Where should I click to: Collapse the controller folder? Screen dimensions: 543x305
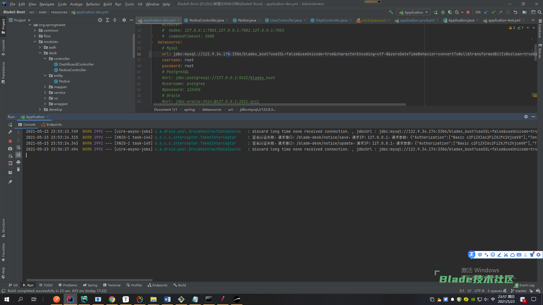pyautogui.click(x=45, y=59)
